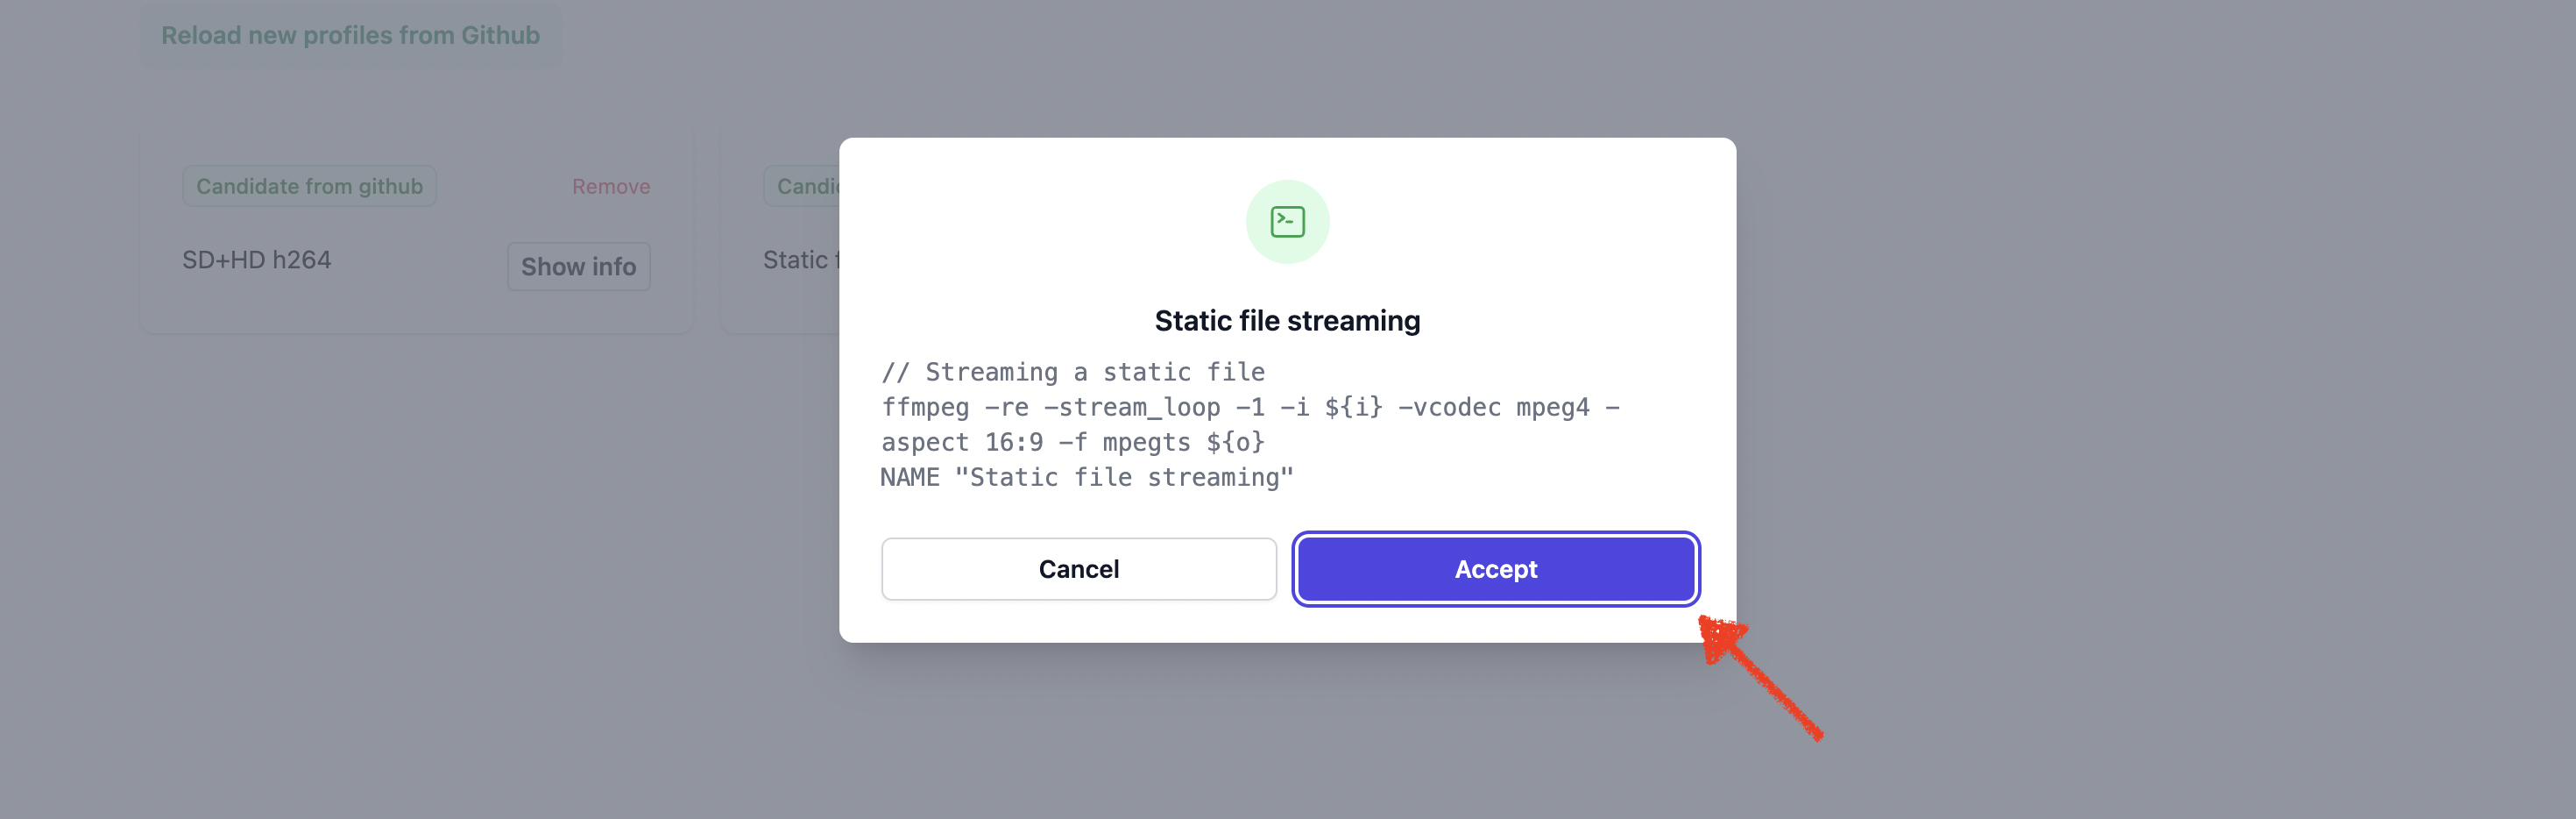
Task: Click the Streaming a static file comment line
Action: tap(1072, 373)
